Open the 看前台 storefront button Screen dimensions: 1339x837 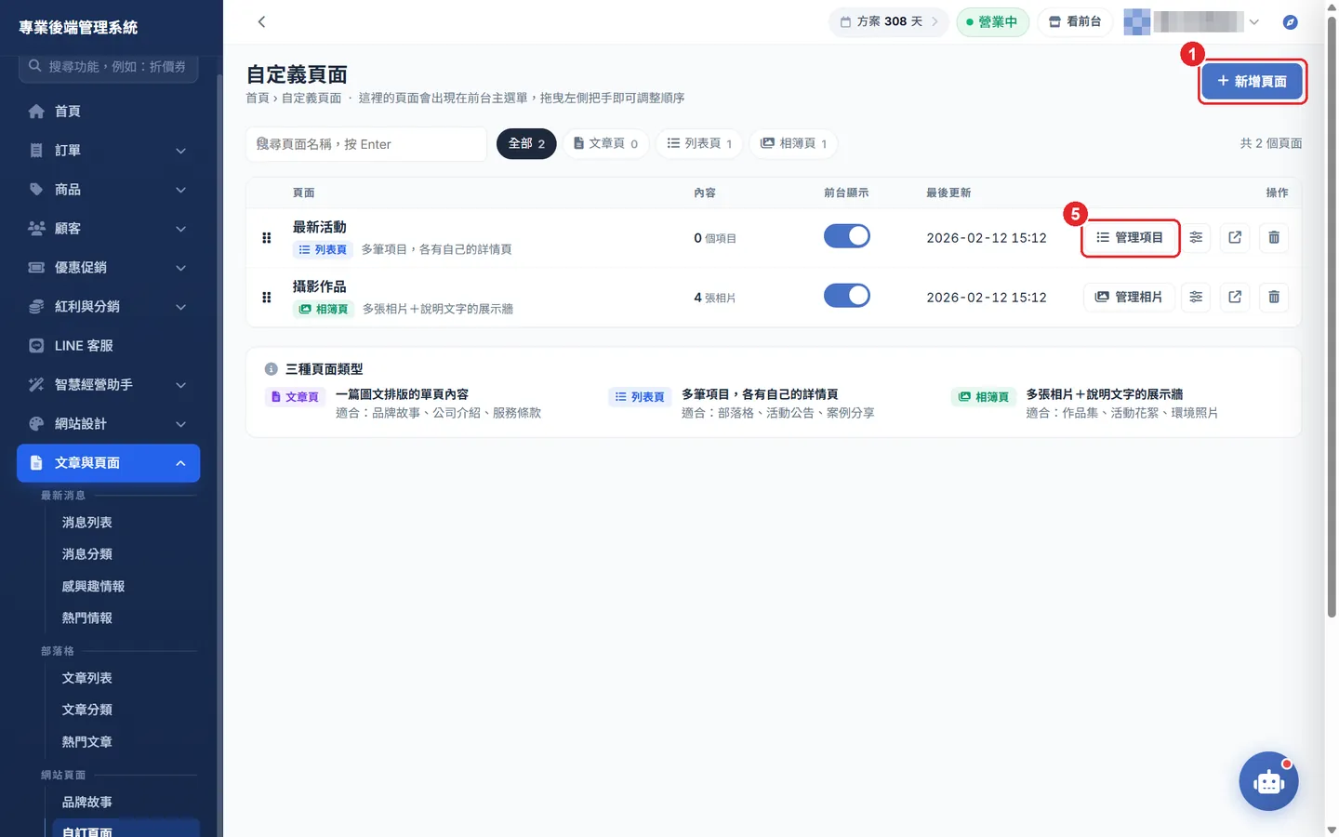tap(1075, 22)
